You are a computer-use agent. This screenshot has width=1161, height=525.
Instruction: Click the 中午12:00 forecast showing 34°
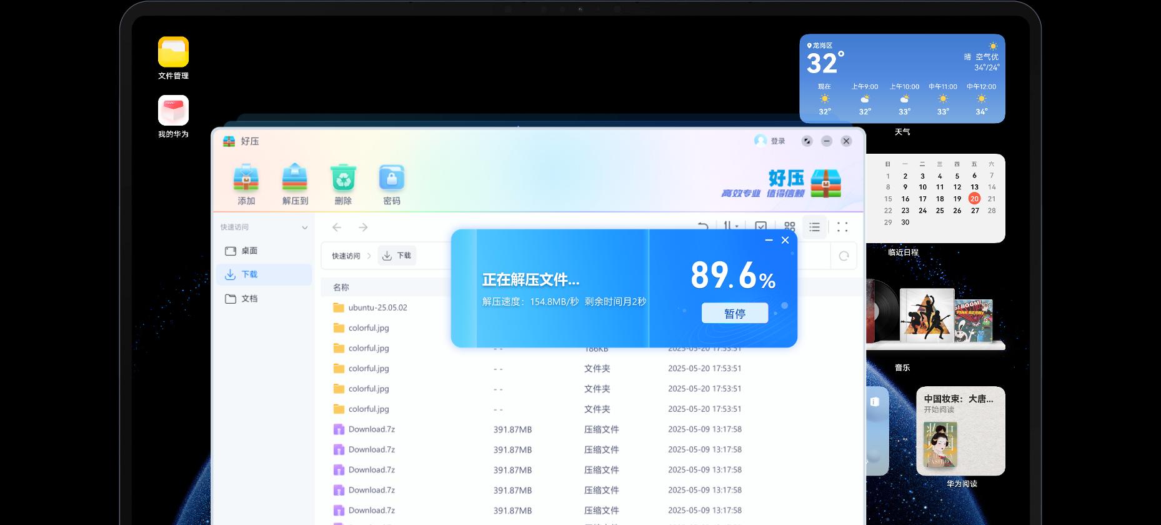(982, 99)
